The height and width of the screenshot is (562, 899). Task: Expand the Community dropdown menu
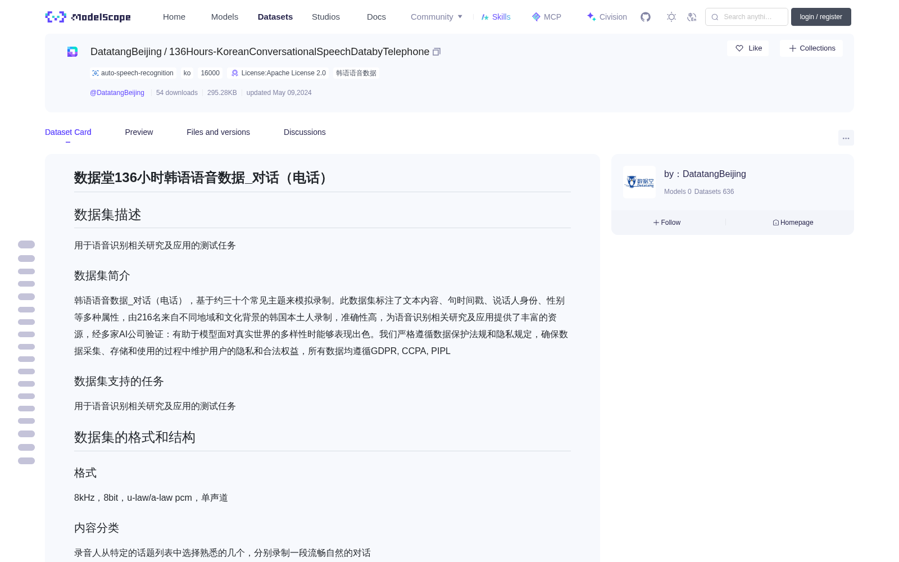click(x=437, y=17)
